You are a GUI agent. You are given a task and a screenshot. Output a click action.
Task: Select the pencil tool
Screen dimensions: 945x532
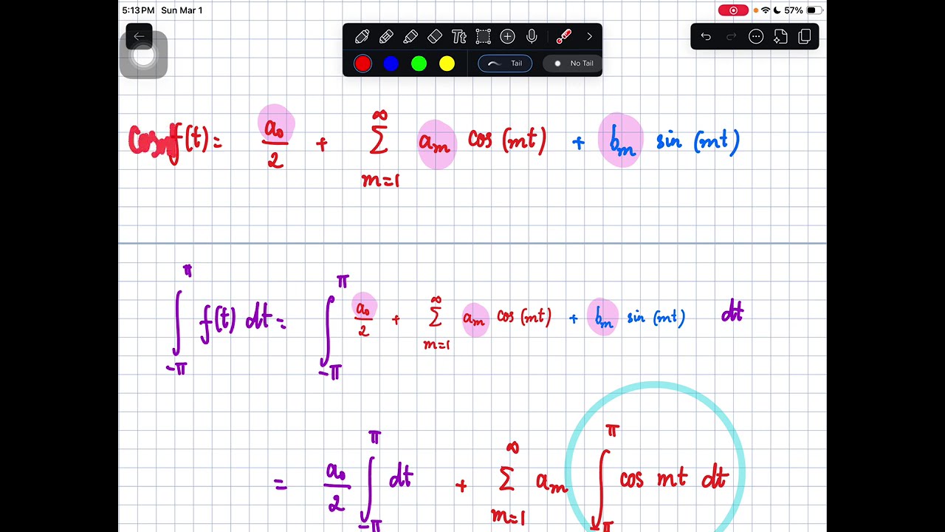coord(386,37)
